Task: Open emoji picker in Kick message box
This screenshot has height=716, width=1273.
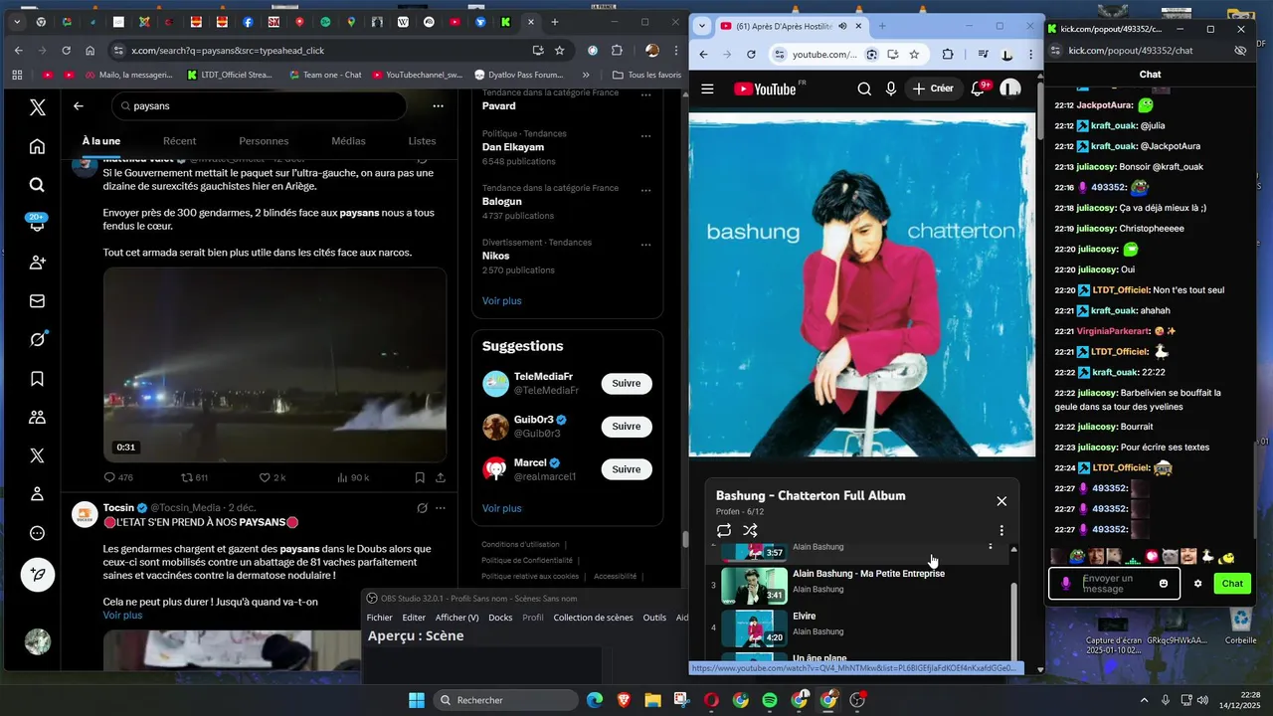Action: click(x=1164, y=584)
